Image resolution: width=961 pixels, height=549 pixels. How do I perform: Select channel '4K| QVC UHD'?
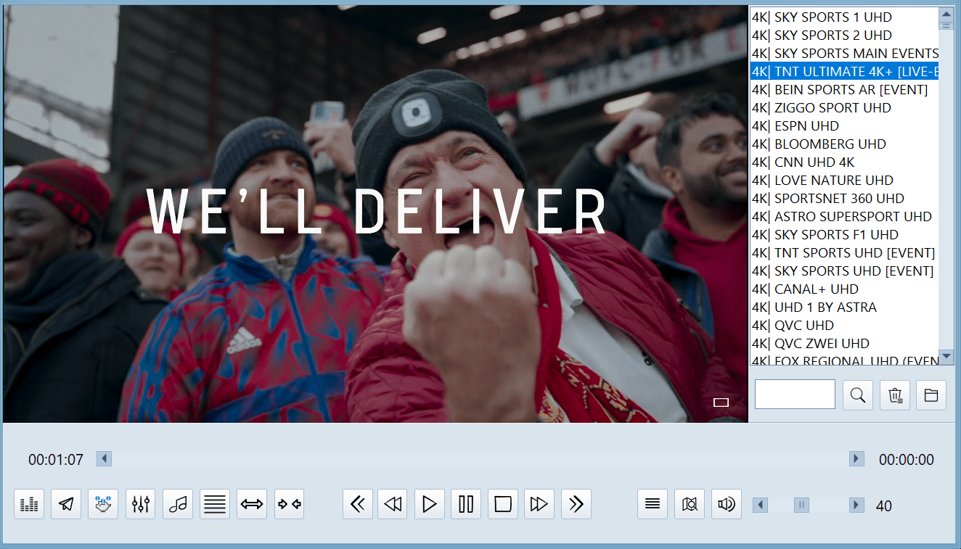coord(844,325)
